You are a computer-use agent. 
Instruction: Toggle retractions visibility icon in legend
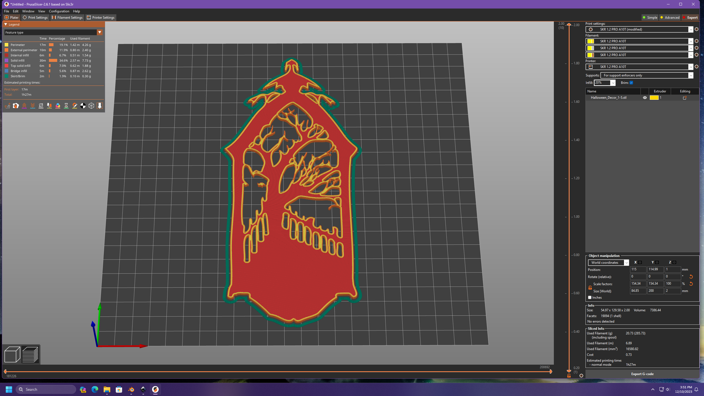click(x=24, y=106)
